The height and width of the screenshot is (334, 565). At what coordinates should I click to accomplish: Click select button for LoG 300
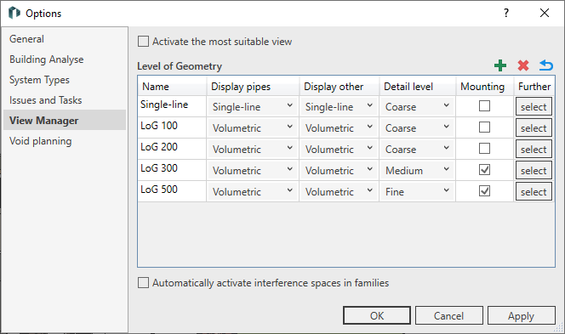[x=534, y=170]
